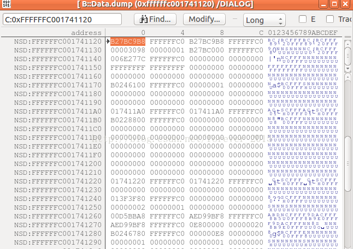Click the vertical scrollbar thumb of dump

coord(348,164)
